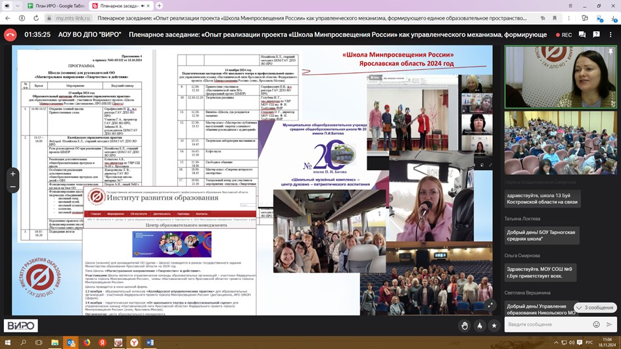Click the 01:35:25 session timer

pos(37,35)
